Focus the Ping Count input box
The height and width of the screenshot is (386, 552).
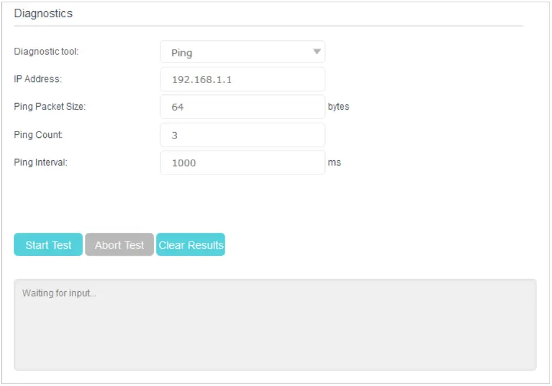click(242, 135)
